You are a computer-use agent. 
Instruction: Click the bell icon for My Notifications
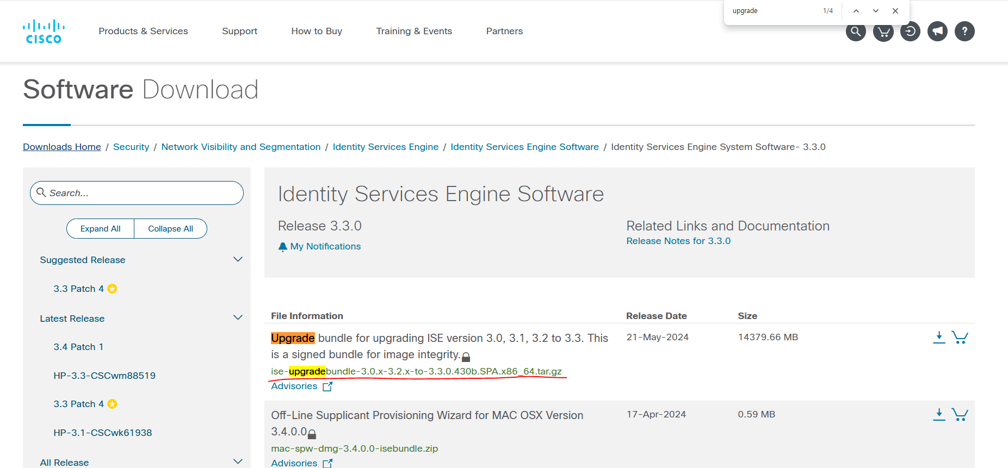[x=283, y=247]
